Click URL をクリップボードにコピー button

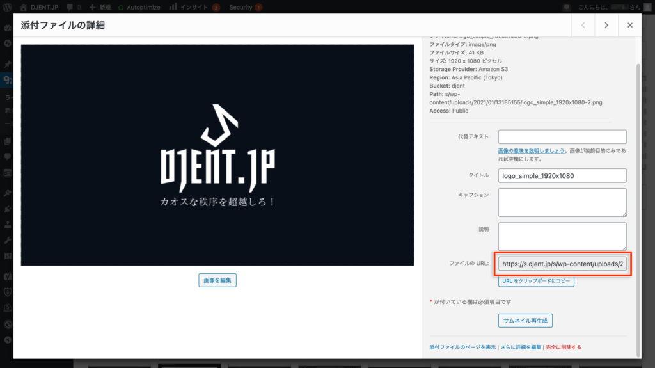click(x=536, y=281)
